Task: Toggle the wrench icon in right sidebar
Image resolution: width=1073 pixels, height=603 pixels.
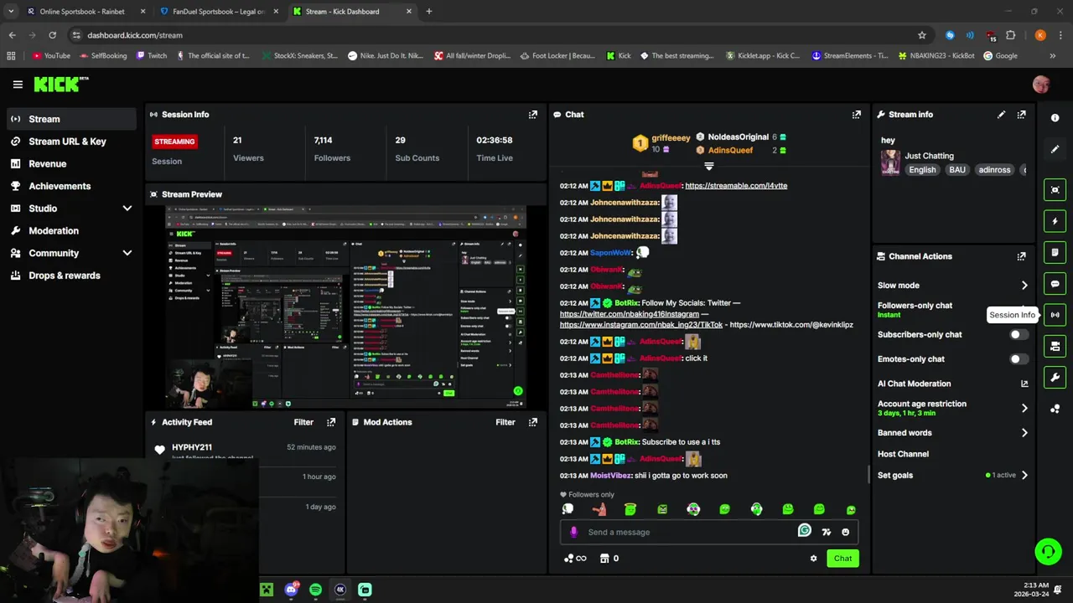Action: pos(1055,377)
